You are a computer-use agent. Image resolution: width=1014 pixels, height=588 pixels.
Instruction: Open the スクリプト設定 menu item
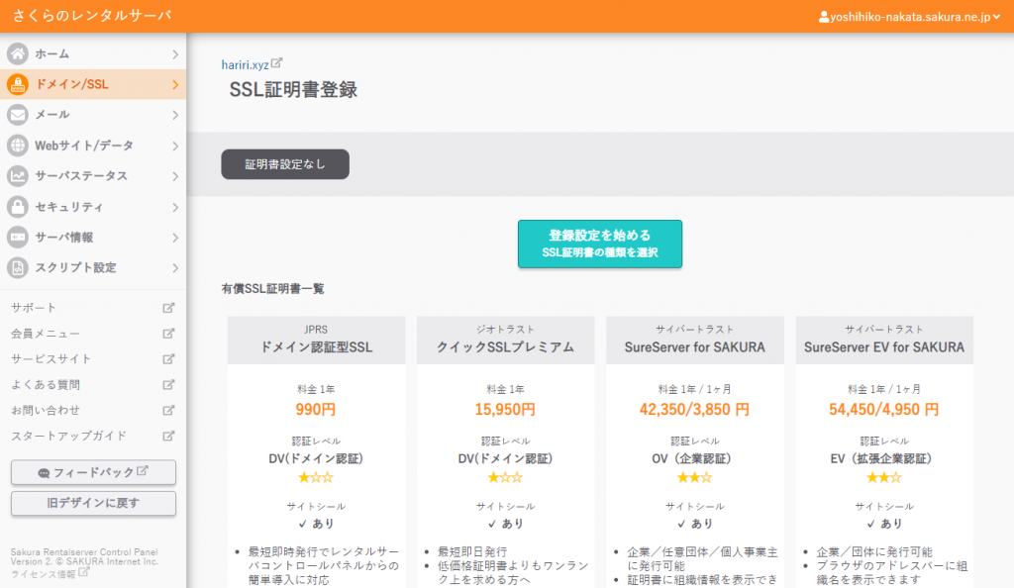point(93,267)
